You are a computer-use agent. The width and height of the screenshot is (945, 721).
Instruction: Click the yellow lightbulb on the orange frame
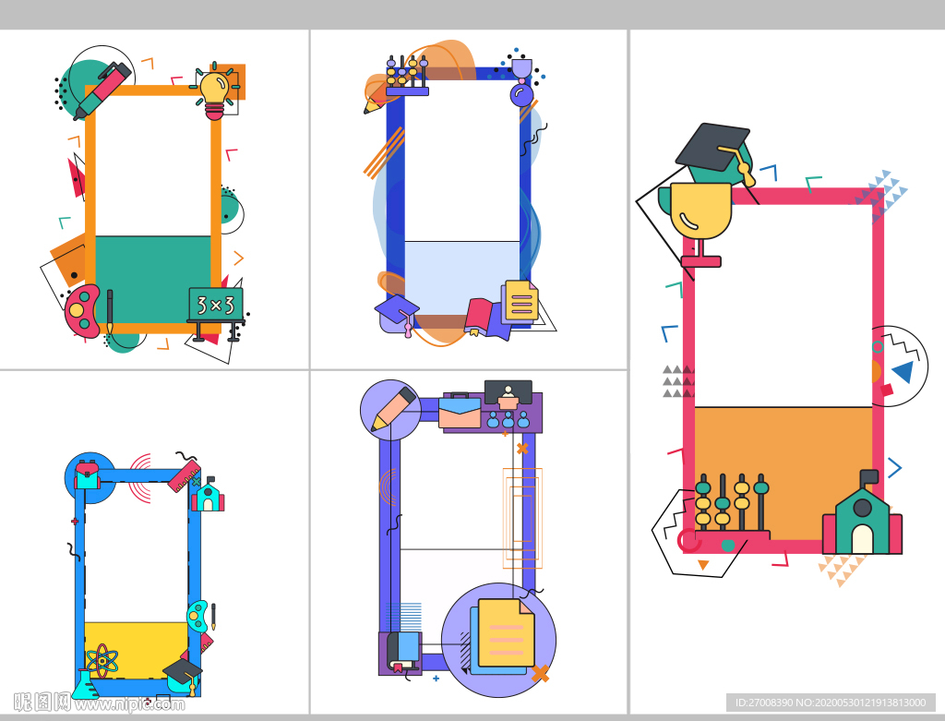[x=215, y=92]
